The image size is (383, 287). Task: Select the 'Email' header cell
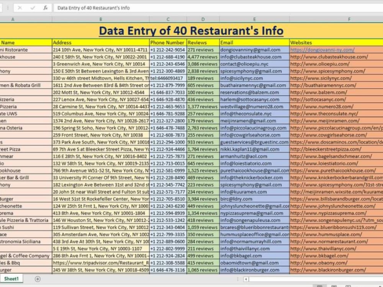[x=254, y=42]
